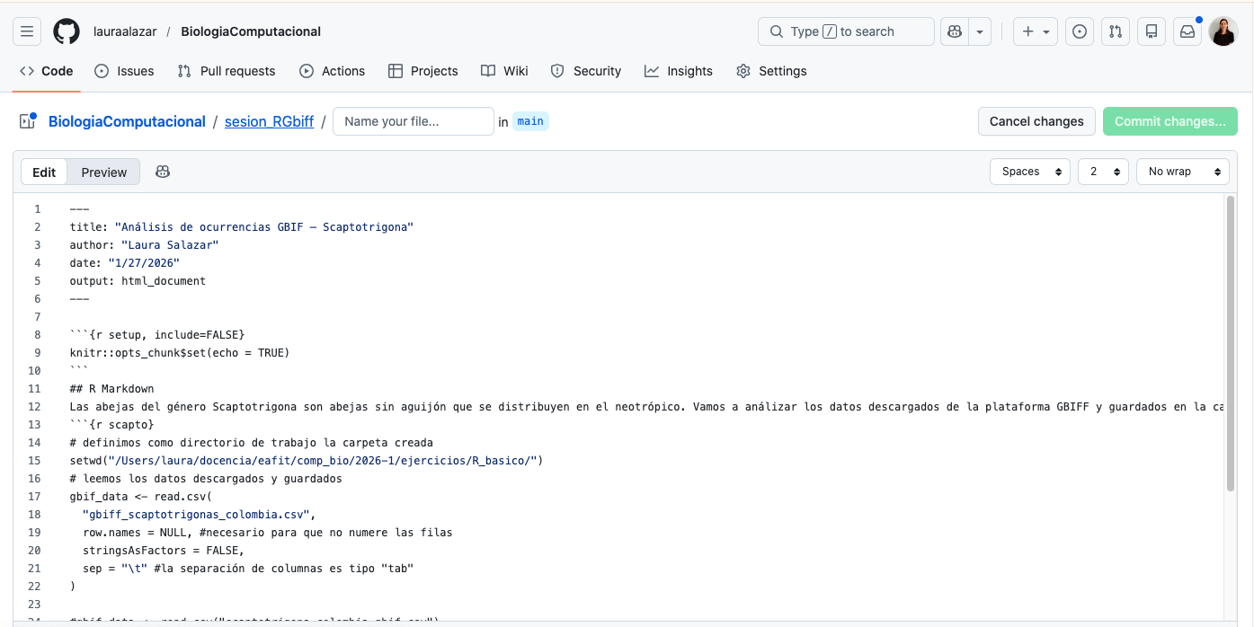Switch to Preview view toggle
The width and height of the screenshot is (1254, 627).
click(x=104, y=172)
